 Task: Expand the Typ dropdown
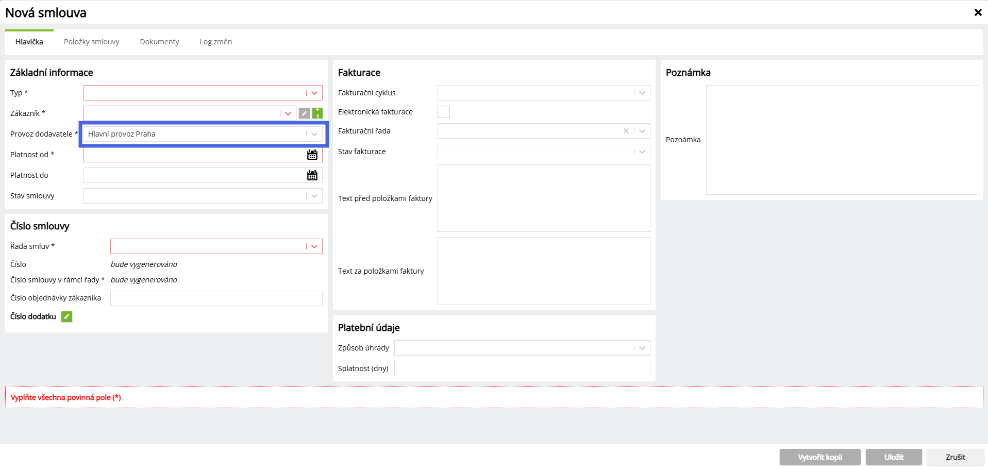(x=314, y=93)
